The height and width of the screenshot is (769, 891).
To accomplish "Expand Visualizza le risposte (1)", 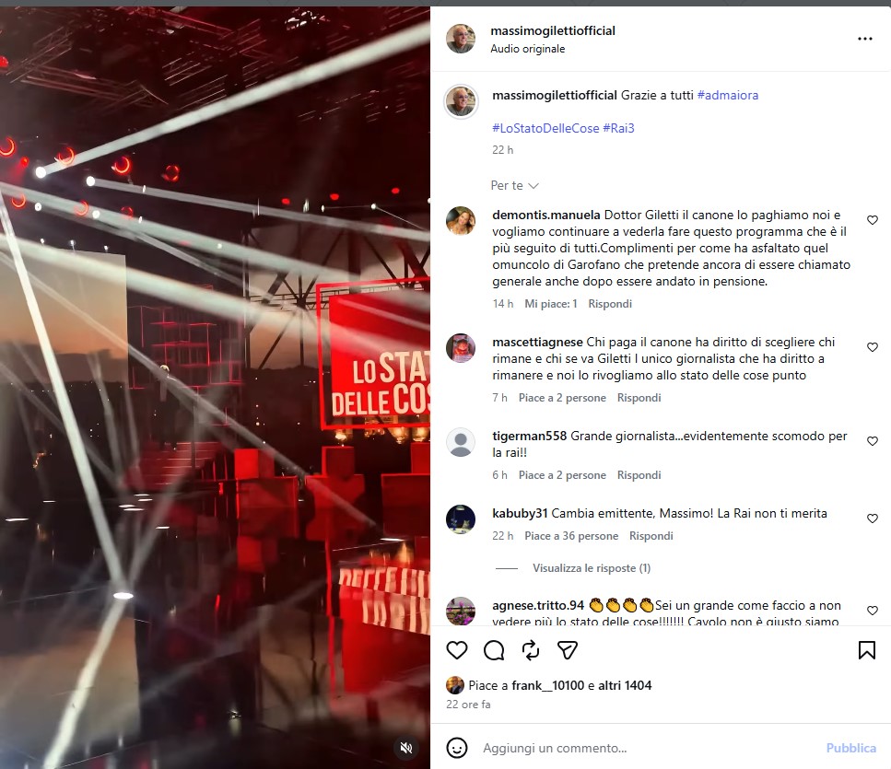I will tap(592, 568).
